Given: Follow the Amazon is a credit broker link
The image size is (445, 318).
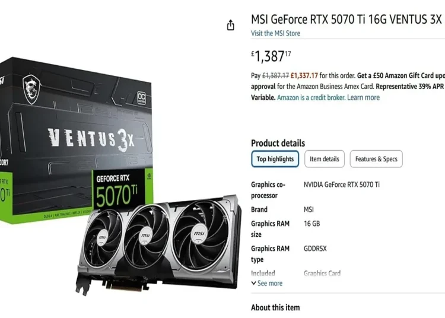Looking at the screenshot, I should click(311, 97).
